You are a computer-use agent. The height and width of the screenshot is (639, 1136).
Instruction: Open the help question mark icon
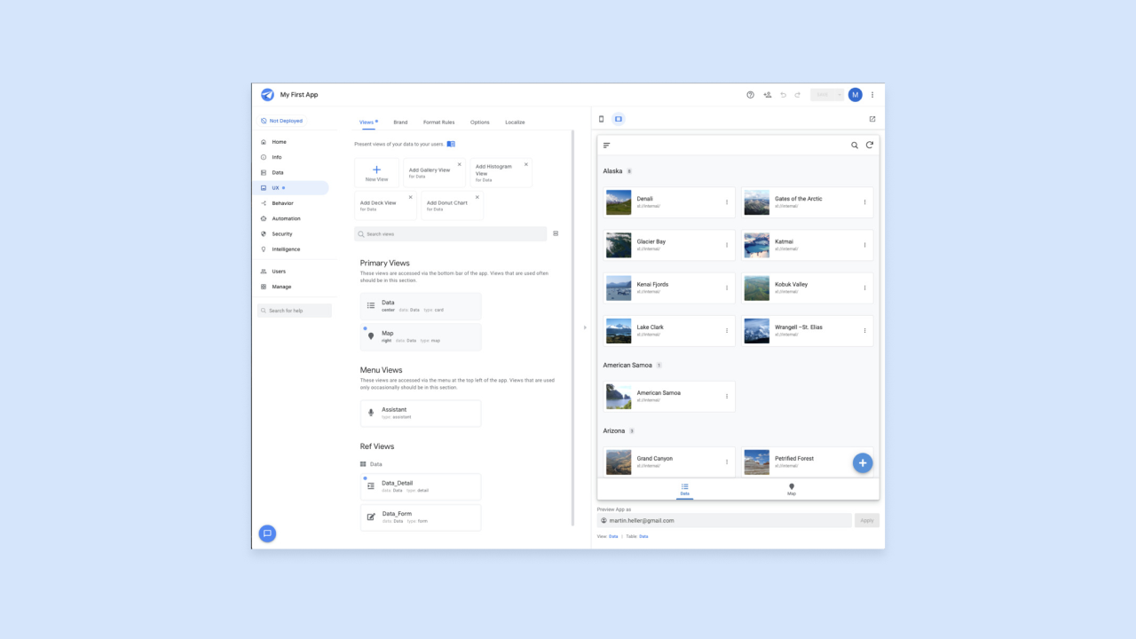pyautogui.click(x=750, y=95)
